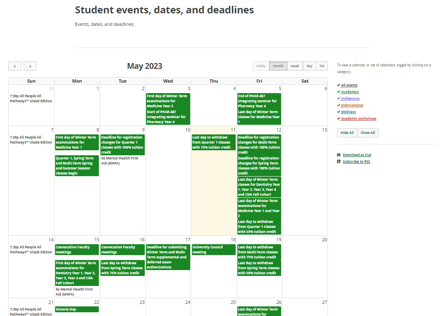The height and width of the screenshot is (316, 443).
Task: Click the calendar icon beside Download as iCal
Action: [339, 155]
